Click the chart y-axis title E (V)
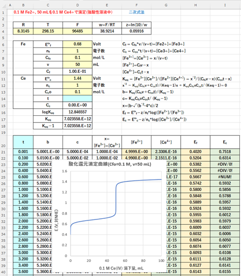 click(x=56, y=220)
